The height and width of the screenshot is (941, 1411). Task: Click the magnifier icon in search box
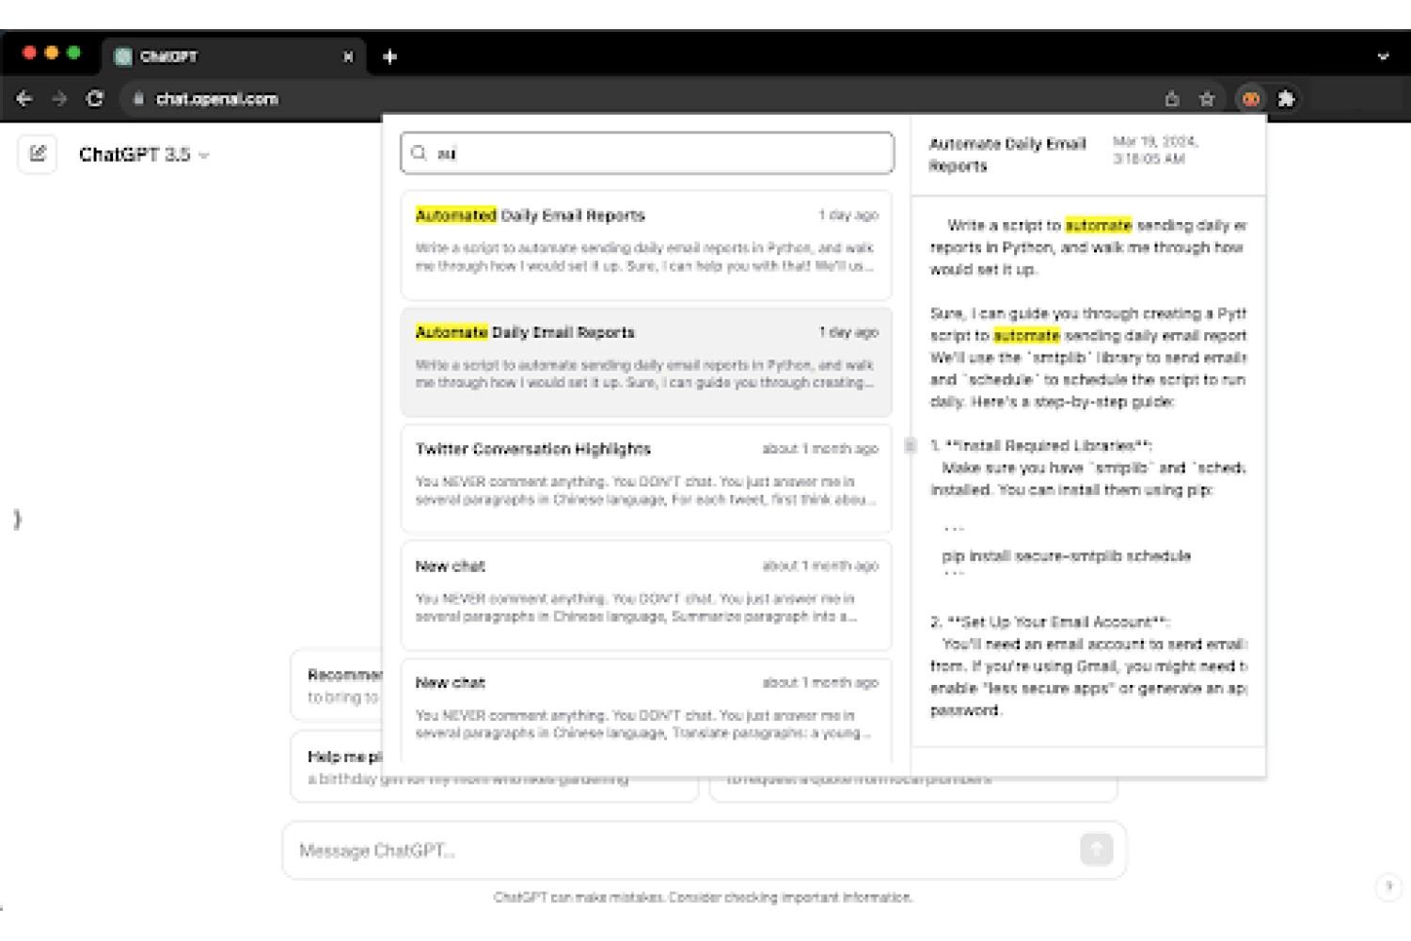[x=420, y=153]
